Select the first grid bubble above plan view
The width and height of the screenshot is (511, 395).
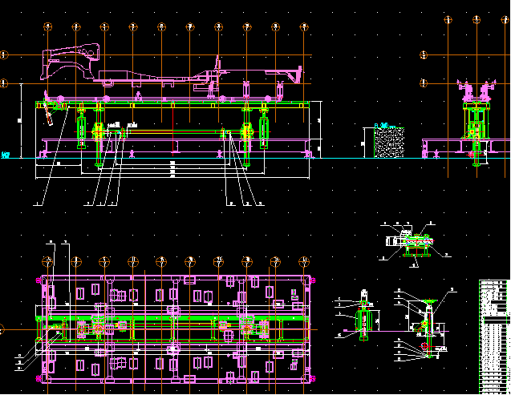(47, 261)
